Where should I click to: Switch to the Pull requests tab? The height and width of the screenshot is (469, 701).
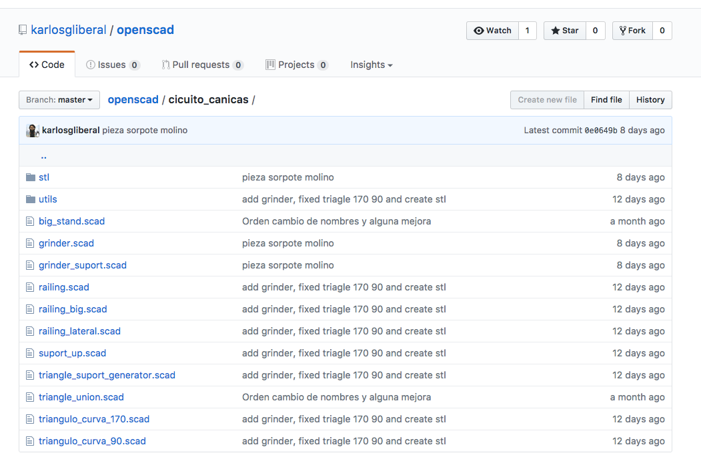(x=203, y=65)
